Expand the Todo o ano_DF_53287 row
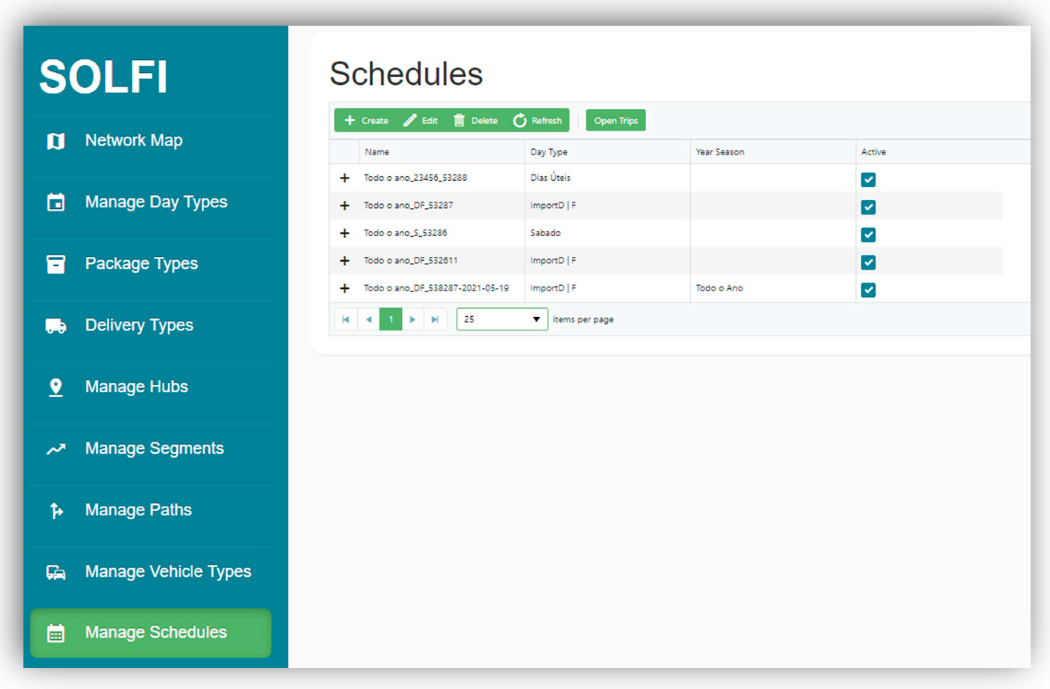 (x=345, y=206)
